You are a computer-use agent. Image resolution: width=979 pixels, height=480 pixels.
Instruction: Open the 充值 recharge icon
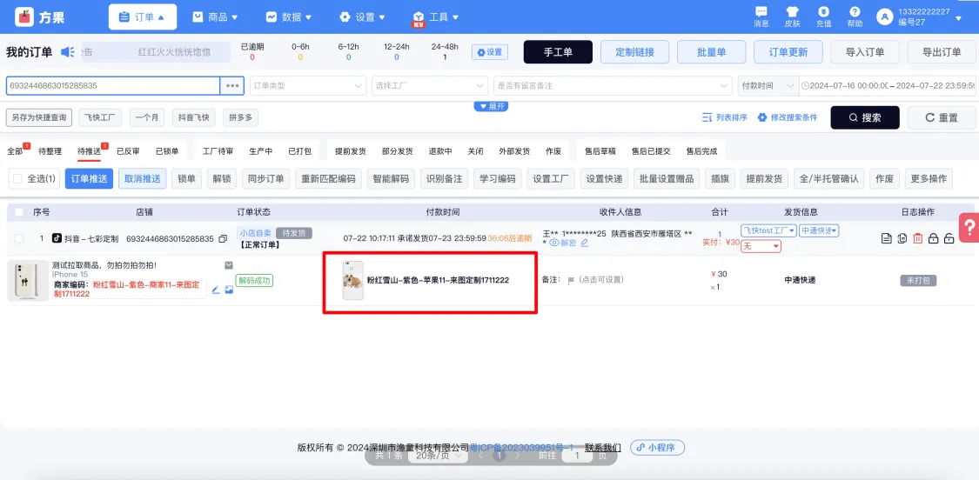823,12
